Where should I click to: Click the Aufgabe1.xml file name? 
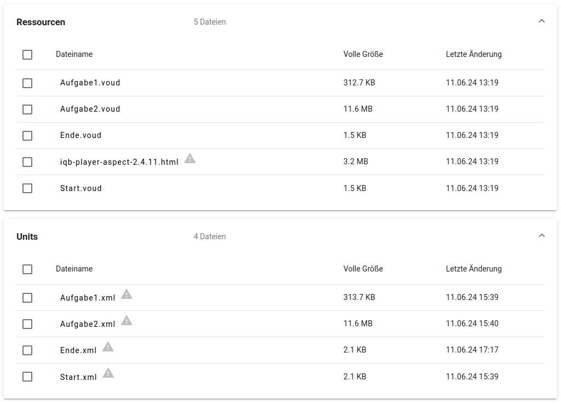pos(88,298)
